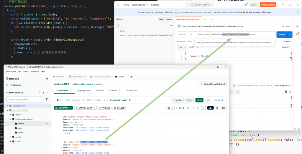This screenshot has height=154, width=302.
Task: Click Open MongoDB shell button
Action: [213, 84]
